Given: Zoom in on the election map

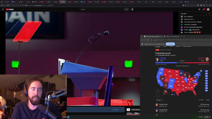Looking at the screenshot, I should coord(158,91).
